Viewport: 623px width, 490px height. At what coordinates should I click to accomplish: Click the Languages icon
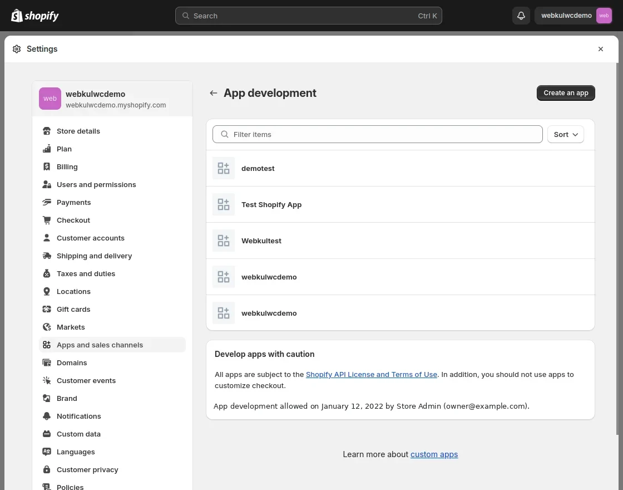(x=47, y=452)
